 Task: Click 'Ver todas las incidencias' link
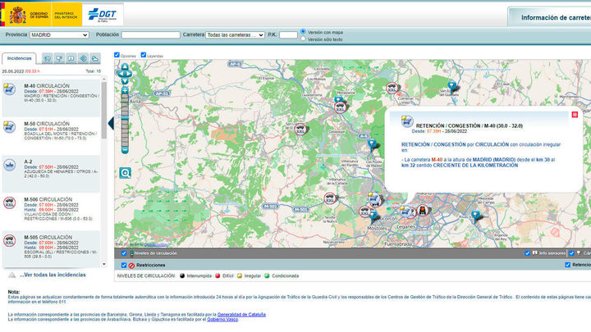[x=53, y=275]
